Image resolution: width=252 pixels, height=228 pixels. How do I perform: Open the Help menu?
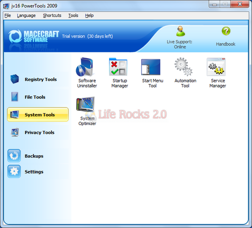[89, 16]
